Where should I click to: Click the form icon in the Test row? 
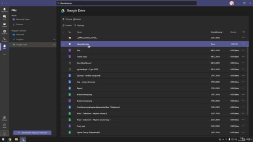coord(70,50)
